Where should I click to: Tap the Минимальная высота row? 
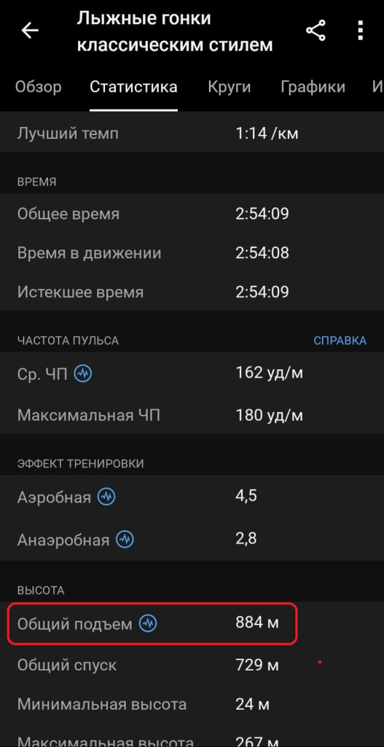tap(192, 704)
